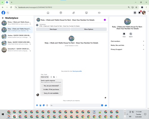This screenshot has width=149, height=119.
Task: Click the View buyer button
Action: pyautogui.click(x=53, y=29)
